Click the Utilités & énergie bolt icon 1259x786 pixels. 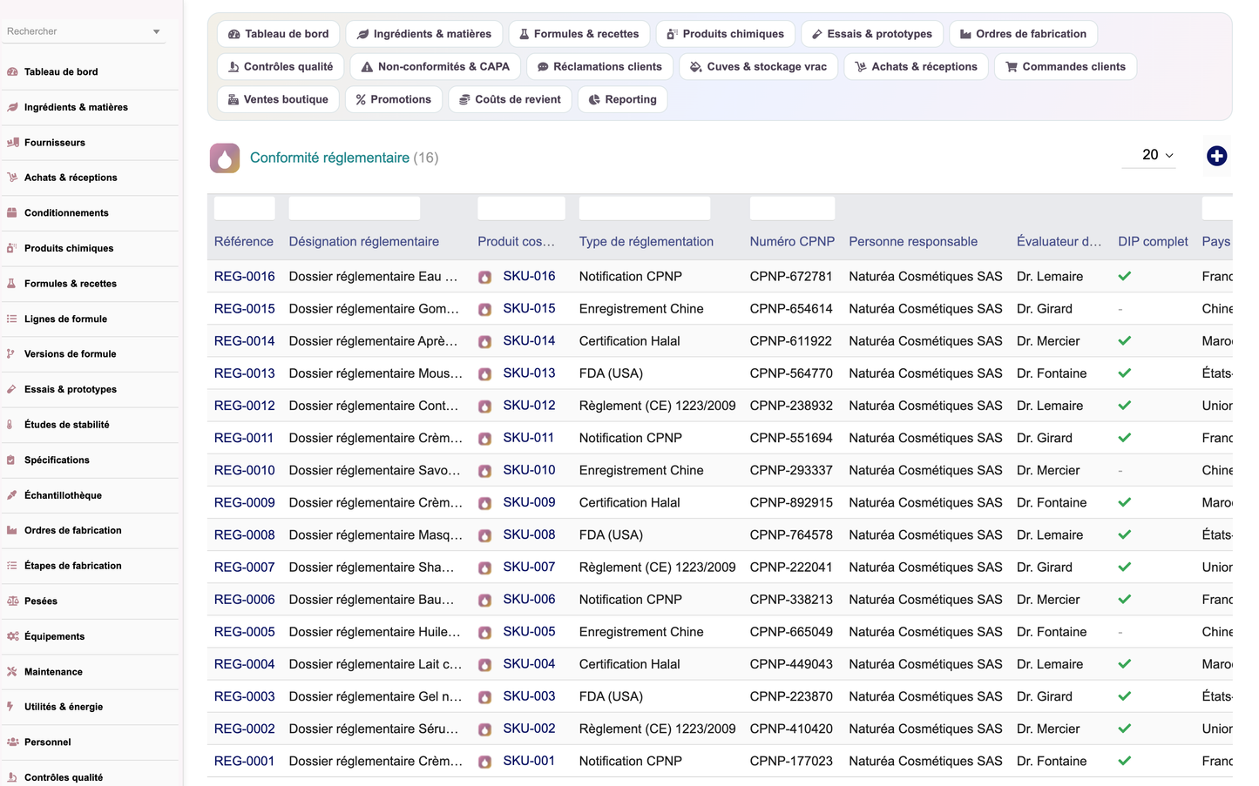12,707
